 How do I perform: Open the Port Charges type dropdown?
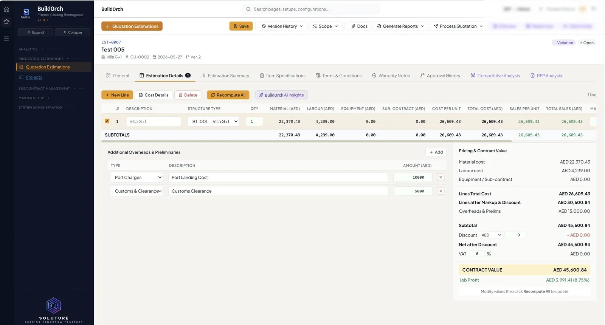coord(137,178)
